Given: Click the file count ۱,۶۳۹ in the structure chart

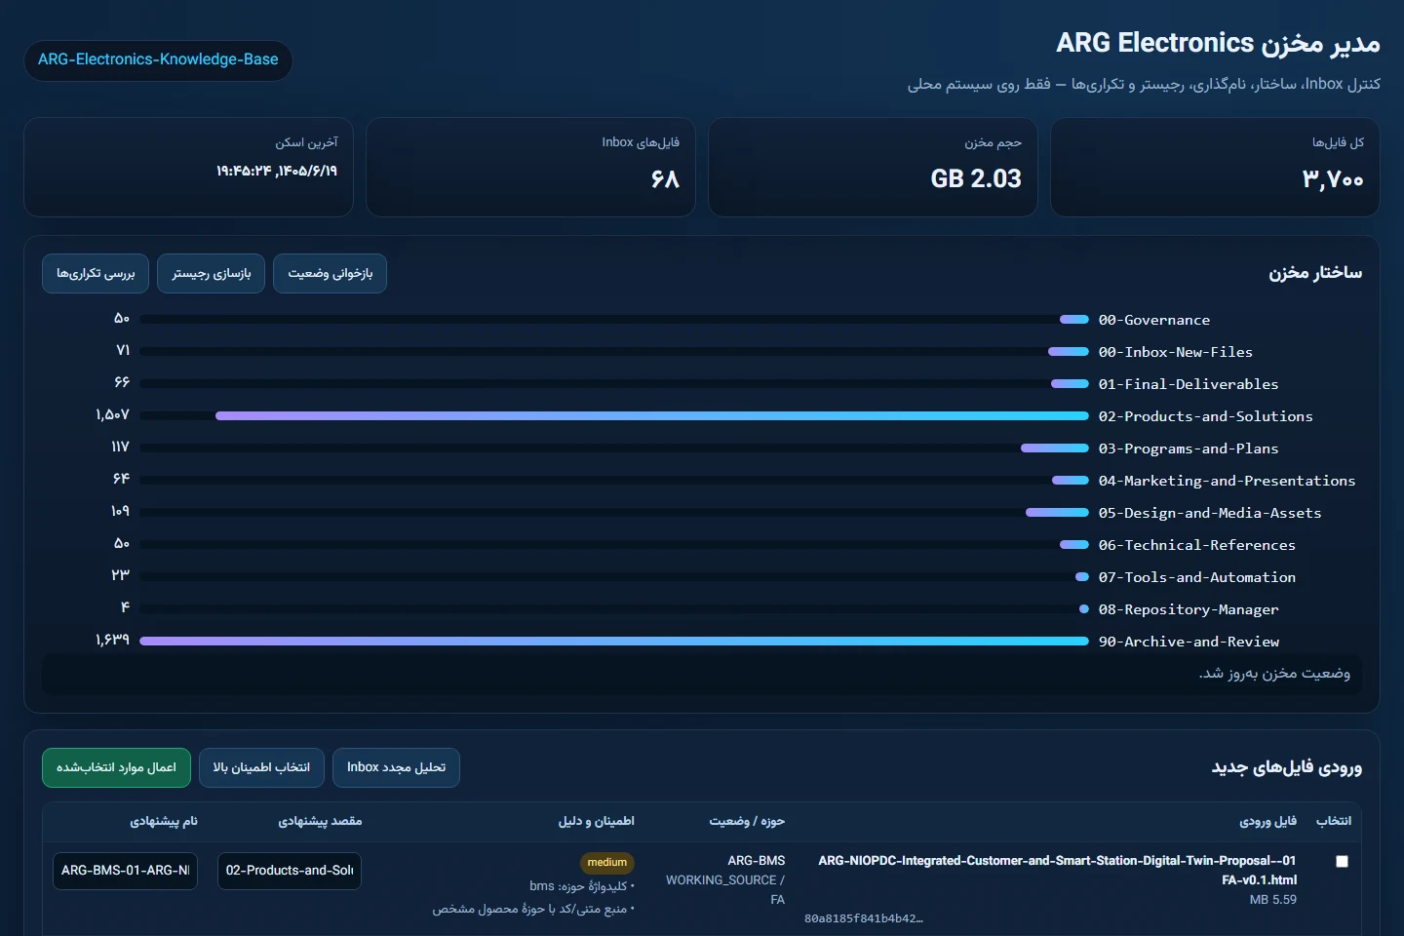Looking at the screenshot, I should click(x=112, y=641).
